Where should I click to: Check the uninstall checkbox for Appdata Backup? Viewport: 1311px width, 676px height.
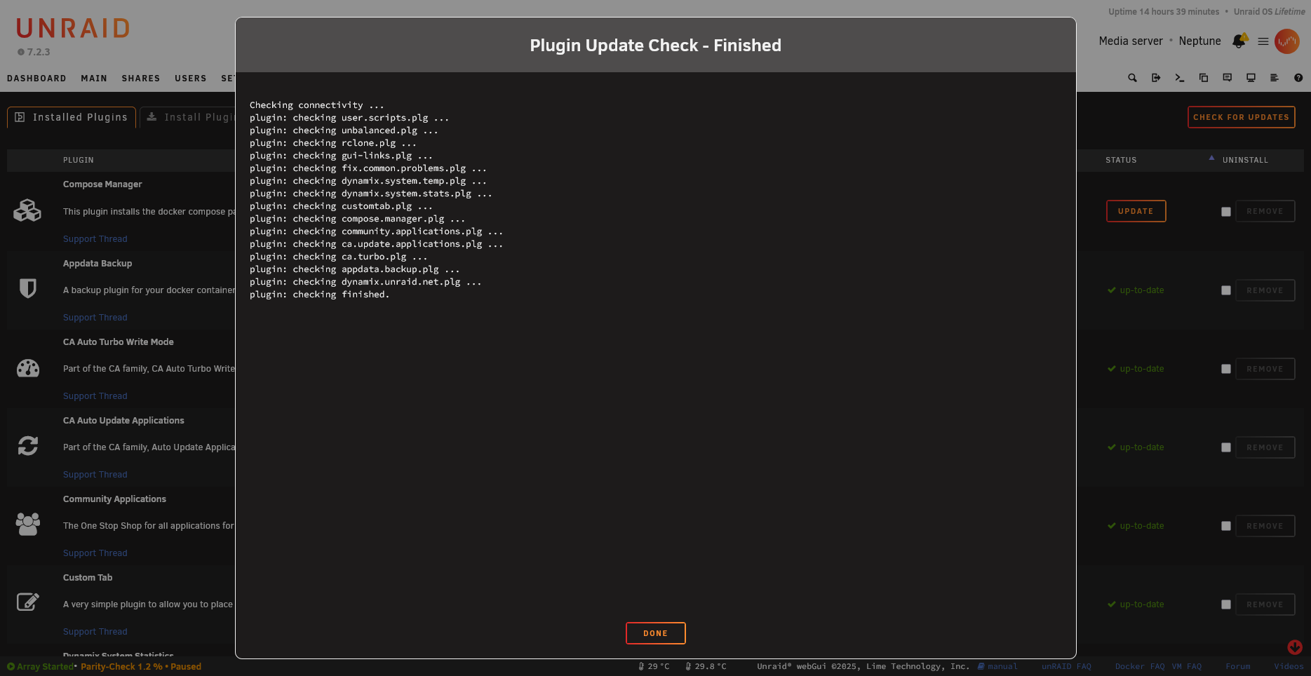pos(1226,290)
